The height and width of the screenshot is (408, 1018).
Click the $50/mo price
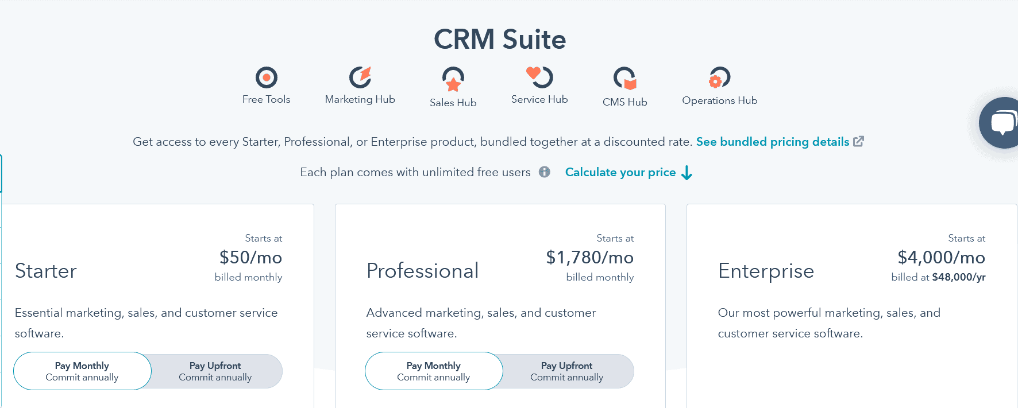pyautogui.click(x=250, y=258)
